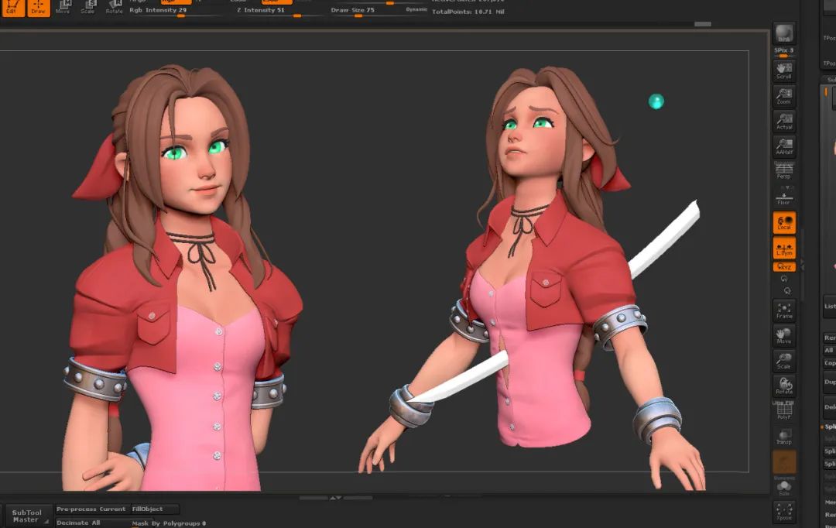This screenshot has width=836, height=528.
Task: Expand the bottom tray divider arrows
Action: point(335,498)
